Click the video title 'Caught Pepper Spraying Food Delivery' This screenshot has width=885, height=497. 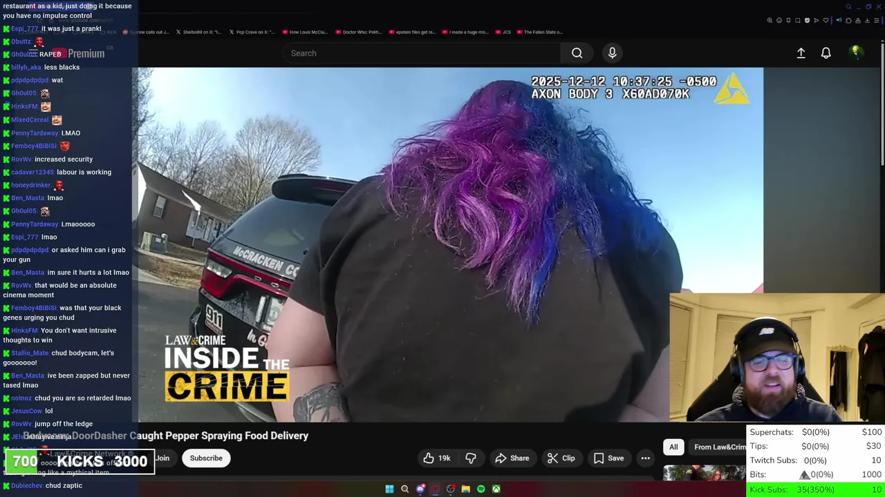coord(219,436)
